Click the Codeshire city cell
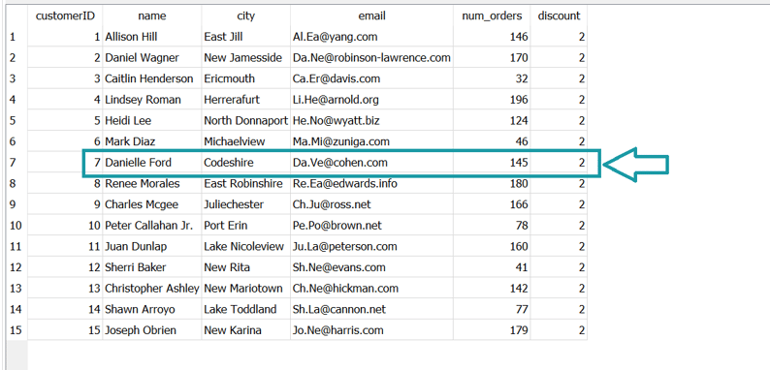770x370 pixels. tap(245, 163)
